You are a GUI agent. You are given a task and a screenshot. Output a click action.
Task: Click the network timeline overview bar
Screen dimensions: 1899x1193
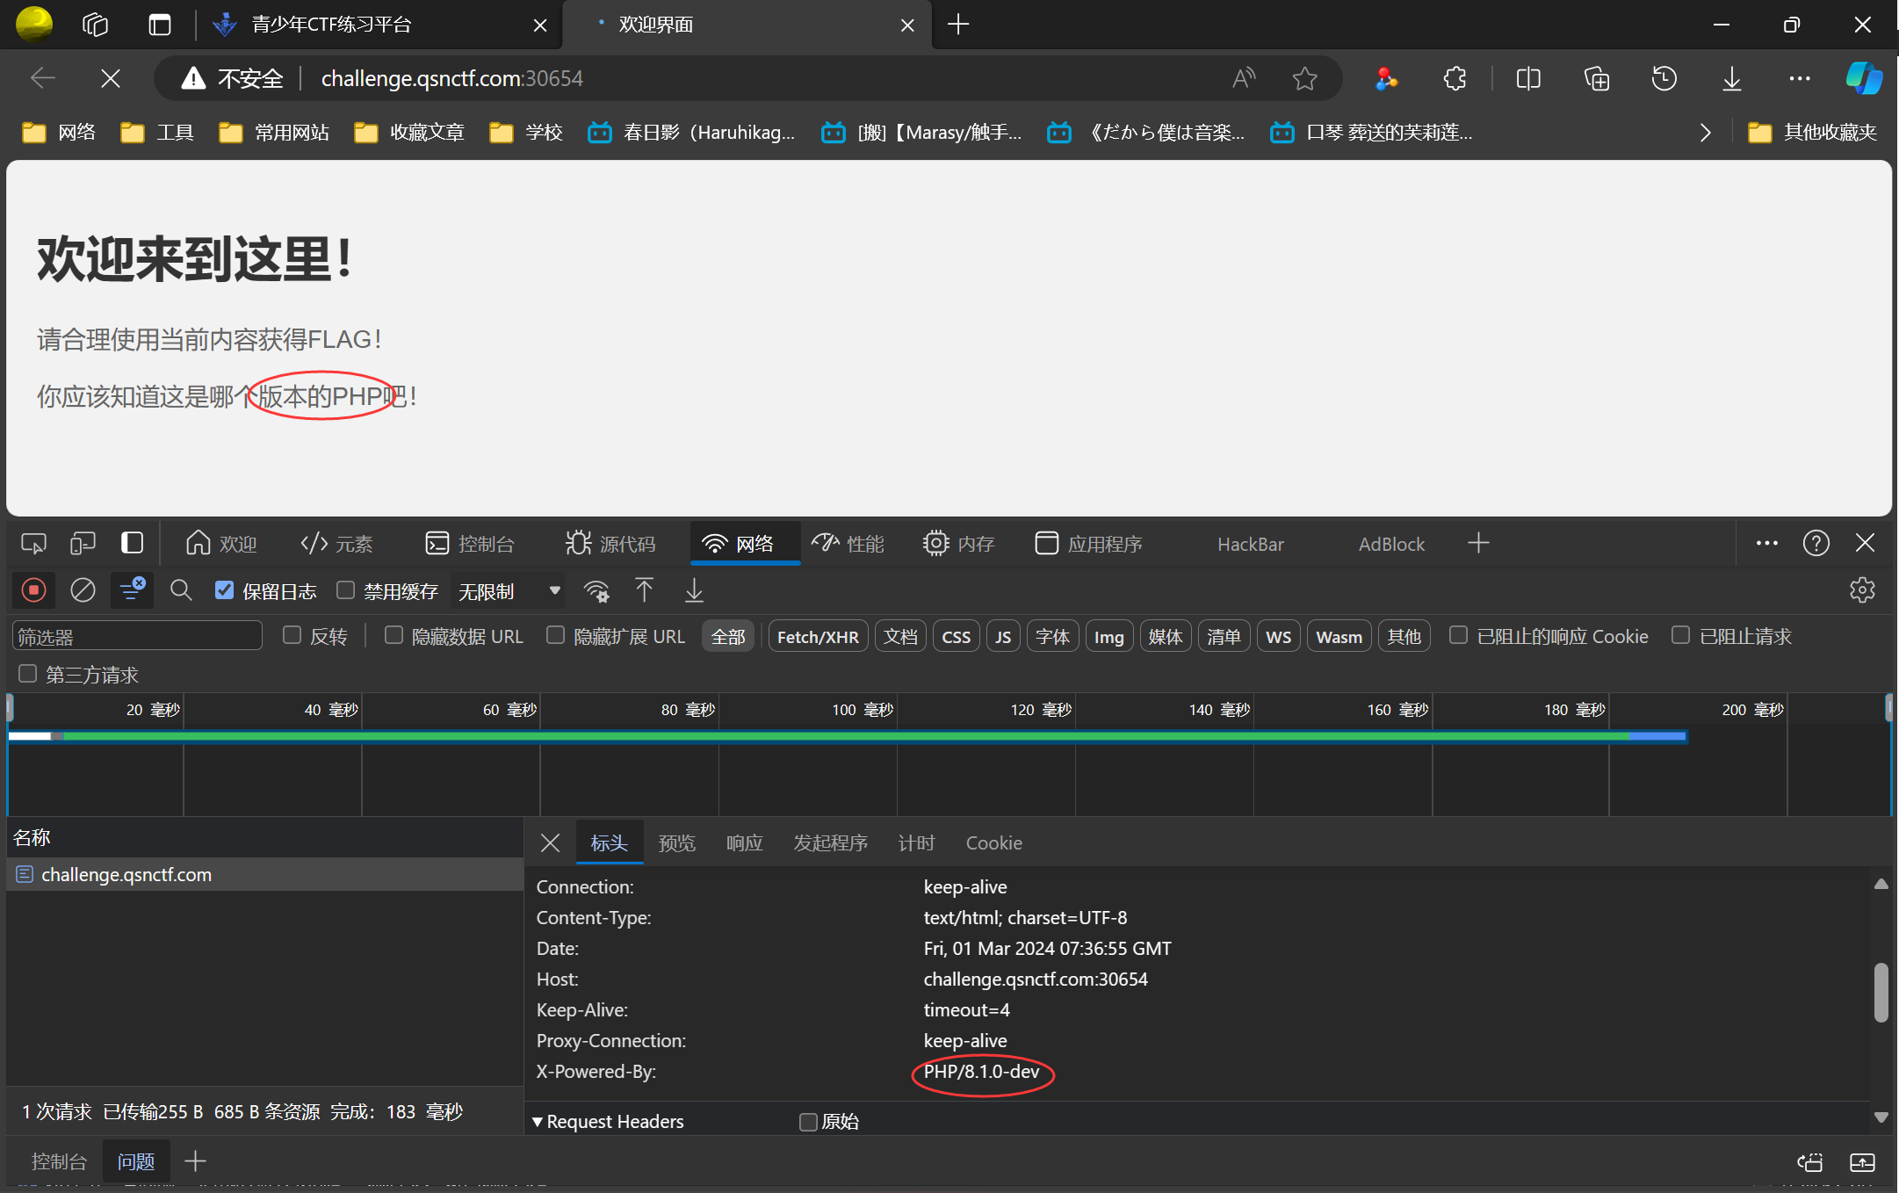coord(848,735)
